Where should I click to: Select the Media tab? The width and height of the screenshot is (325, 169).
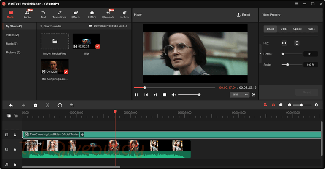[11, 15]
